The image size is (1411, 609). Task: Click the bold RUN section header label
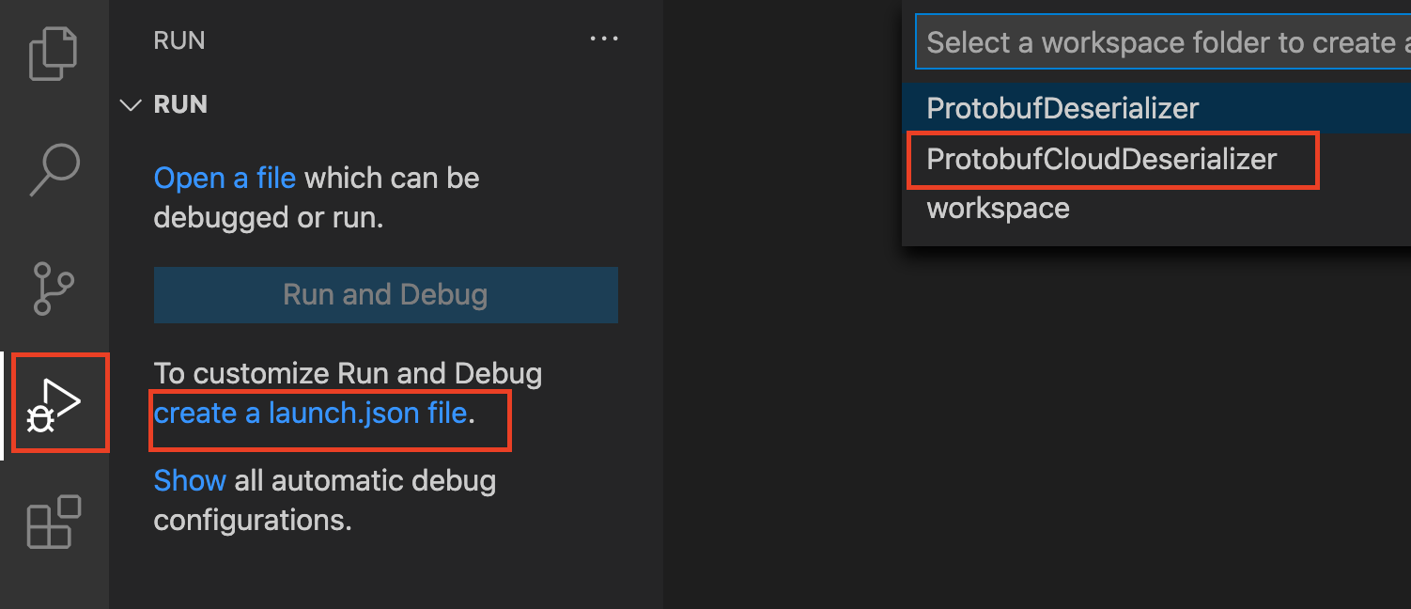[x=180, y=104]
